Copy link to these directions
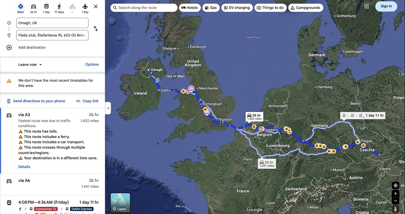 pyautogui.click(x=87, y=101)
